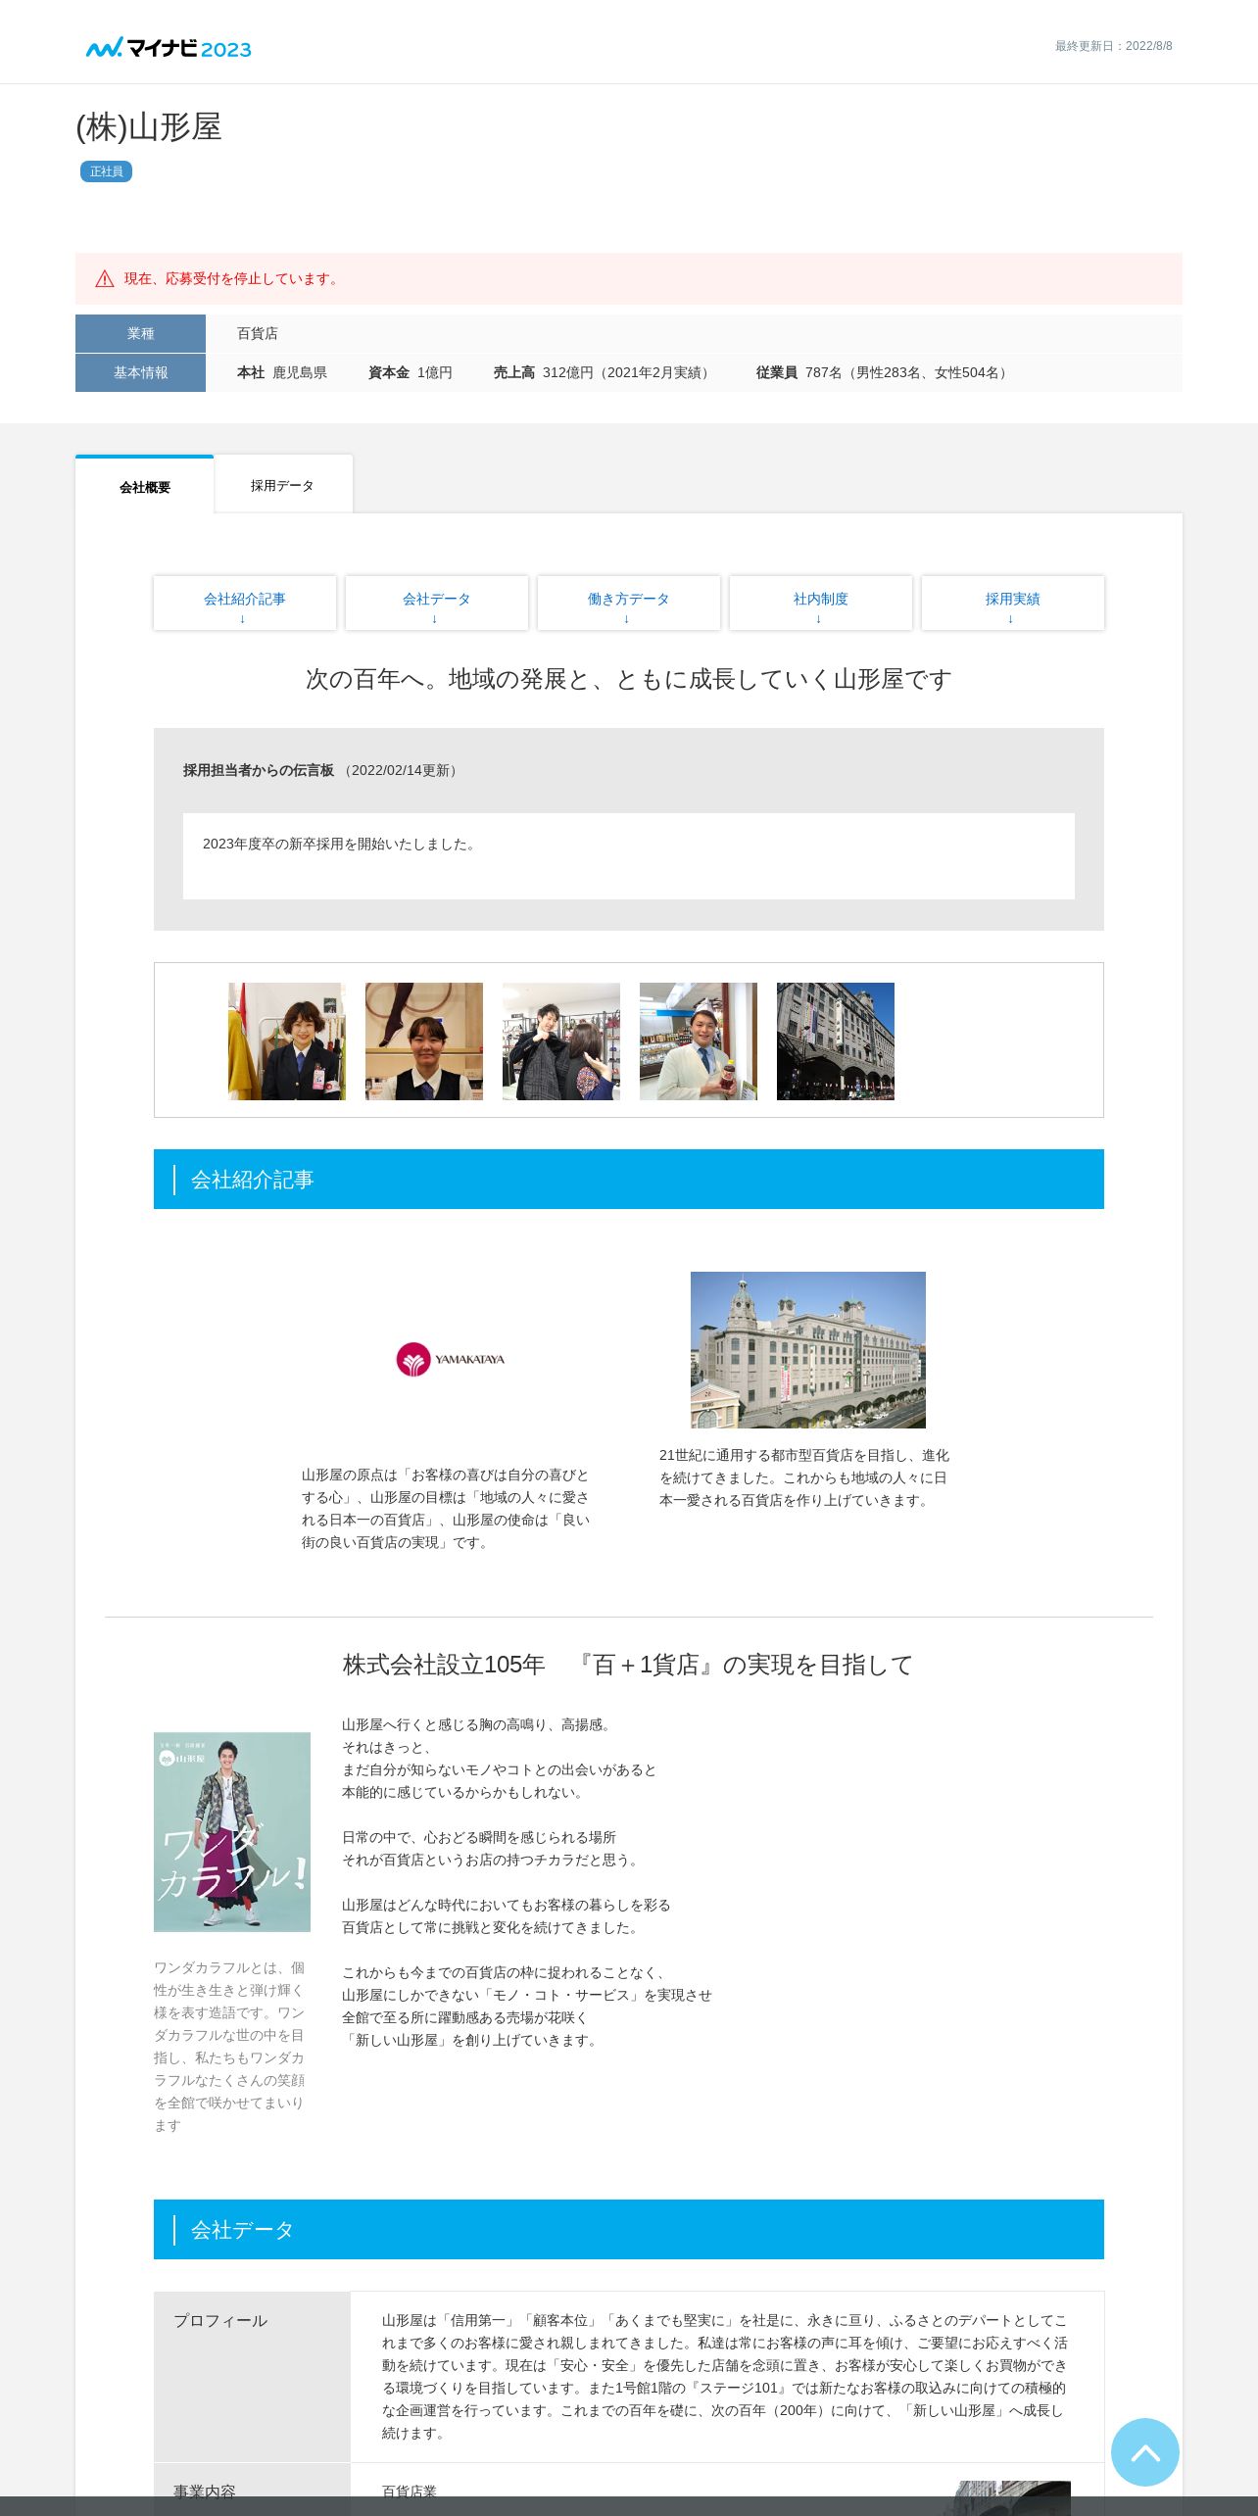
Task: Click the マイナビ2023 logo
Action: 169,47
